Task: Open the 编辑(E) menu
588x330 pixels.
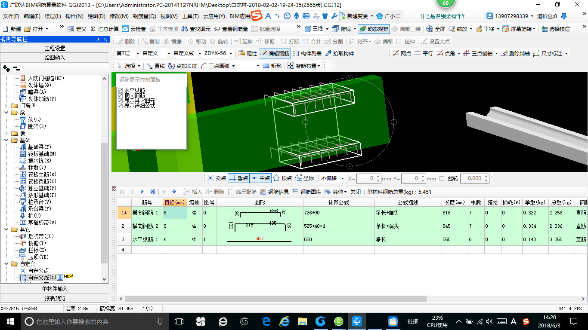Action: [32, 16]
